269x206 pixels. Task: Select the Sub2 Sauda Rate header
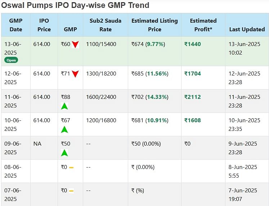point(106,25)
